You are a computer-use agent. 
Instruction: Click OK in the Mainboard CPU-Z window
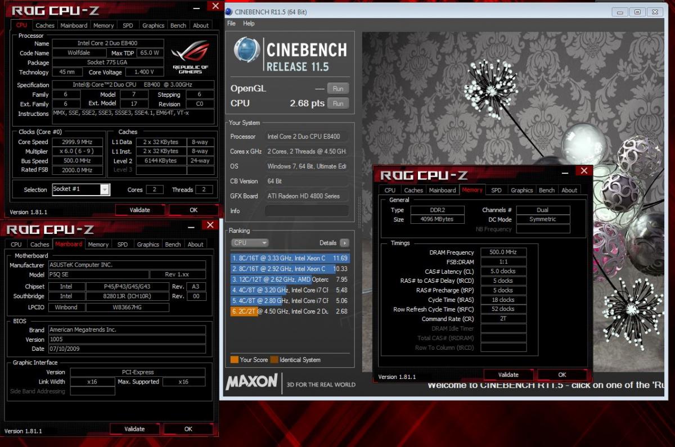[x=188, y=429]
